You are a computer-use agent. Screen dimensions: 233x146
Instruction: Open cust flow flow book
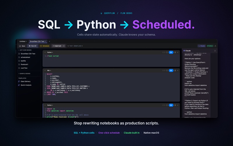point(24,68)
